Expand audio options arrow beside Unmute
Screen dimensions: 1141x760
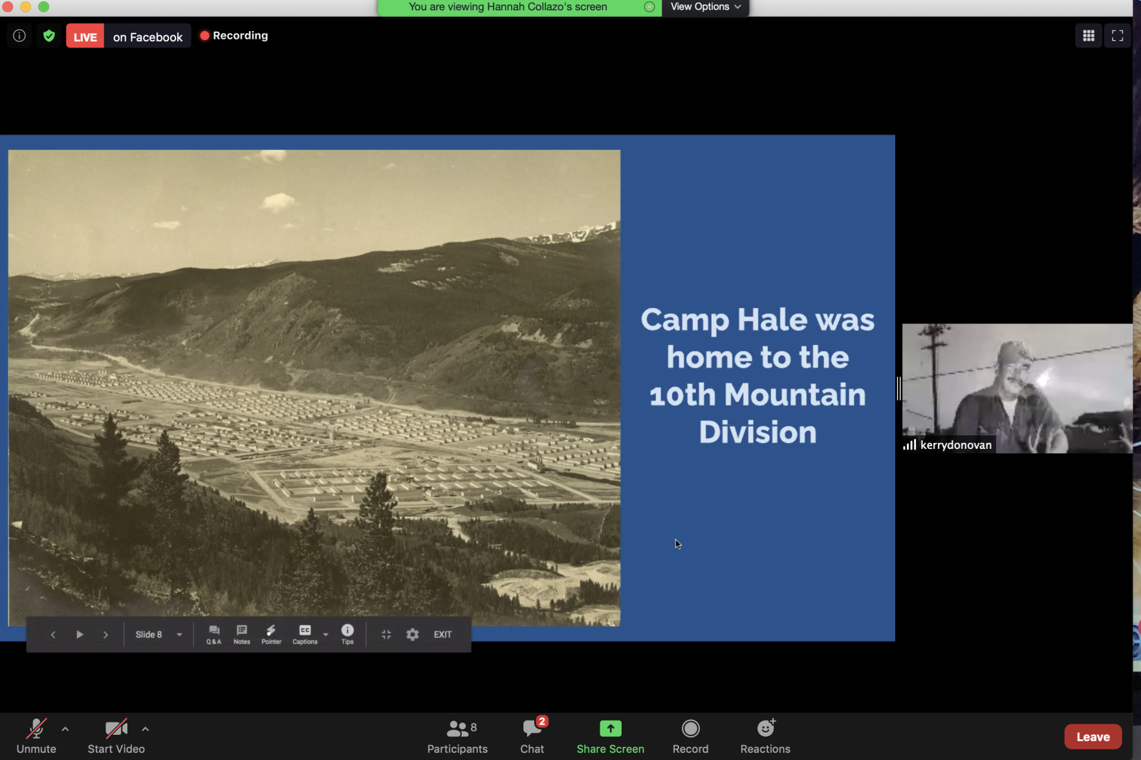tap(65, 729)
